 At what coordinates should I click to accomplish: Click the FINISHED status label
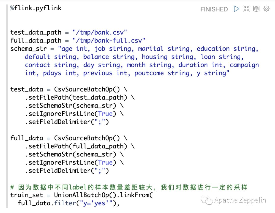(x=214, y=9)
